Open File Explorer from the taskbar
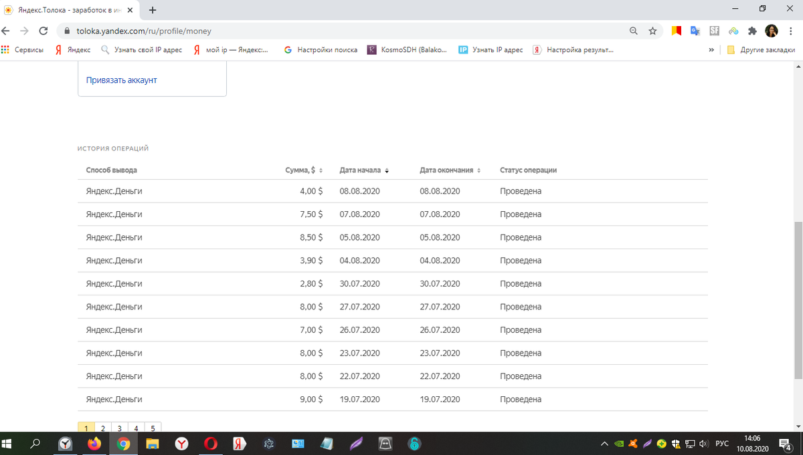 click(x=153, y=443)
